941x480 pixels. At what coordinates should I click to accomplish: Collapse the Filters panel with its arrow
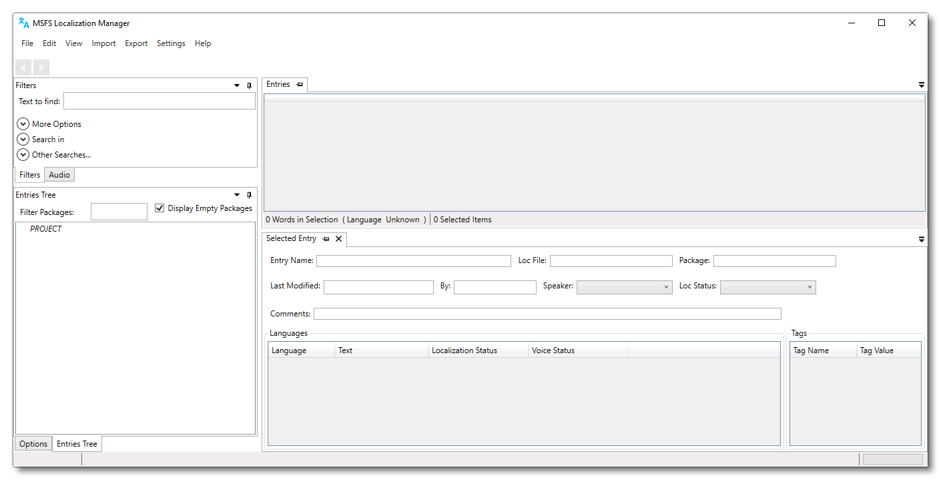click(x=236, y=85)
